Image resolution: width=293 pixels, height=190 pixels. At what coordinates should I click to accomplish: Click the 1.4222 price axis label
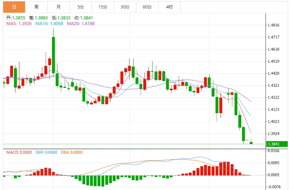coord(274,97)
